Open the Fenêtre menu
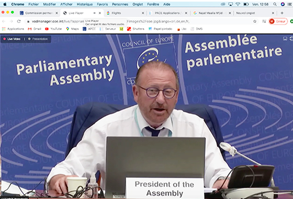293x199 pixels. [153, 4]
